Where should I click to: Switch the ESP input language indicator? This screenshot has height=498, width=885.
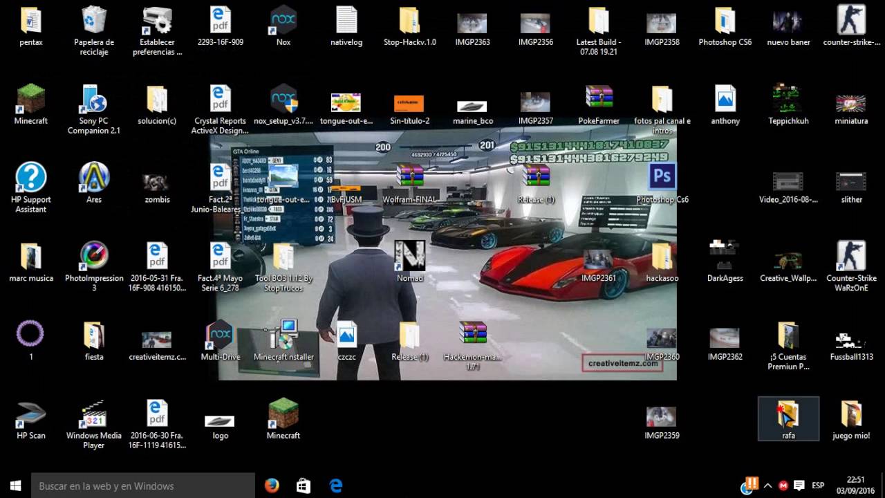pyautogui.click(x=818, y=486)
